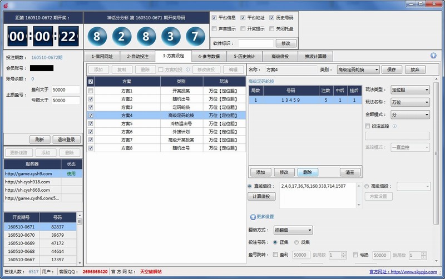Screen dimensions: 445x279
Task: Click the countdown seconds digits display
Action: coord(67,37)
